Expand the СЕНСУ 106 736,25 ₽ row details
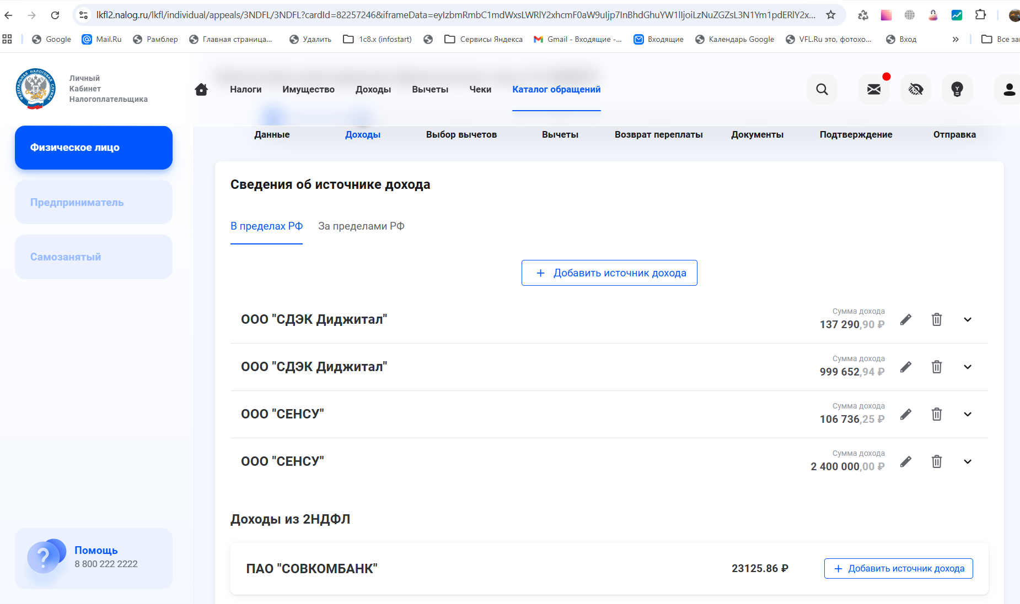Viewport: 1020px width, 604px height. click(x=968, y=414)
